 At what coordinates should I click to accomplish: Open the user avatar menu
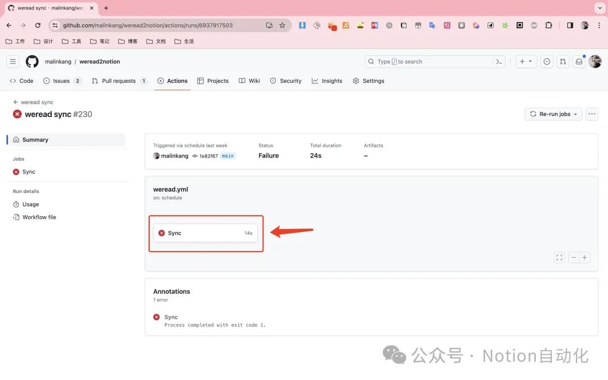pyautogui.click(x=595, y=61)
